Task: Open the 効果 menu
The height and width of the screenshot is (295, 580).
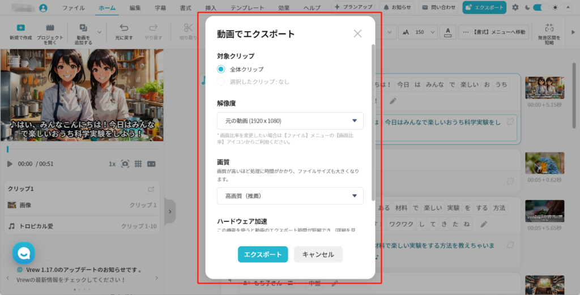Action: click(x=284, y=8)
